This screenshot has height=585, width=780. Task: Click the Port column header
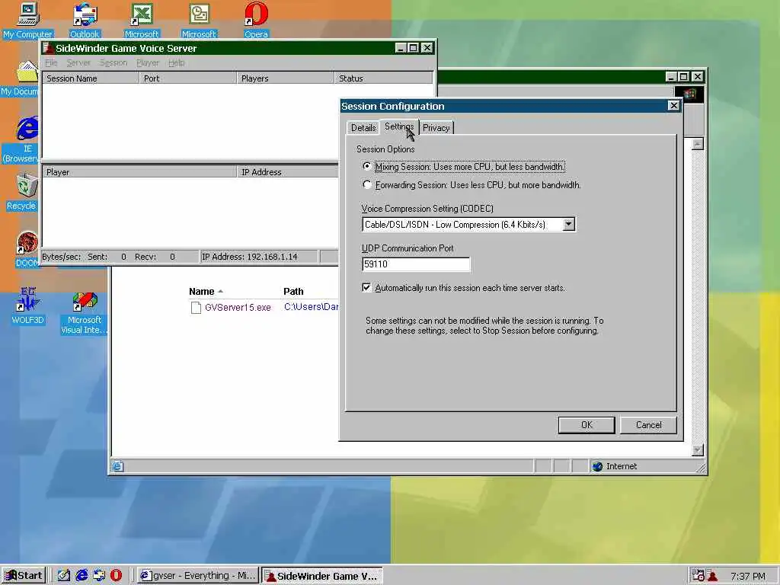pos(187,78)
